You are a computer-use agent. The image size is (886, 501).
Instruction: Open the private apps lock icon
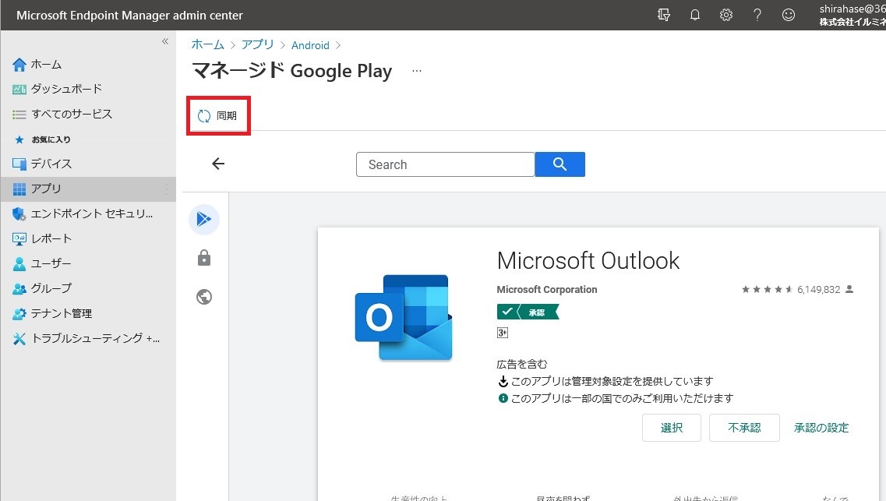pyautogui.click(x=204, y=258)
